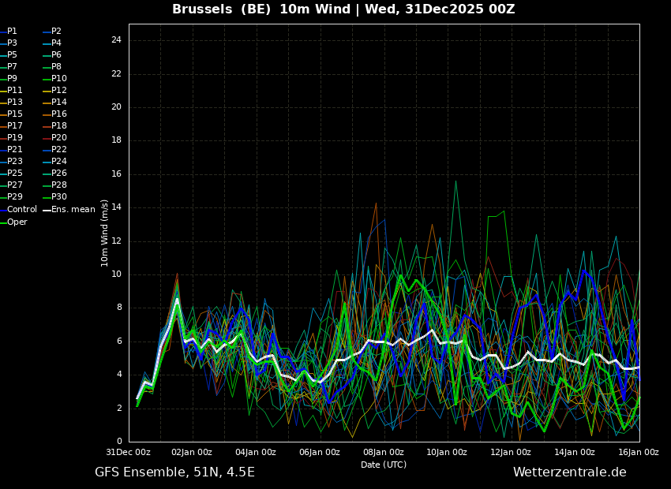The height and width of the screenshot is (489, 671).
Task: Click the 14 value on the y-axis
Action: [116, 207]
